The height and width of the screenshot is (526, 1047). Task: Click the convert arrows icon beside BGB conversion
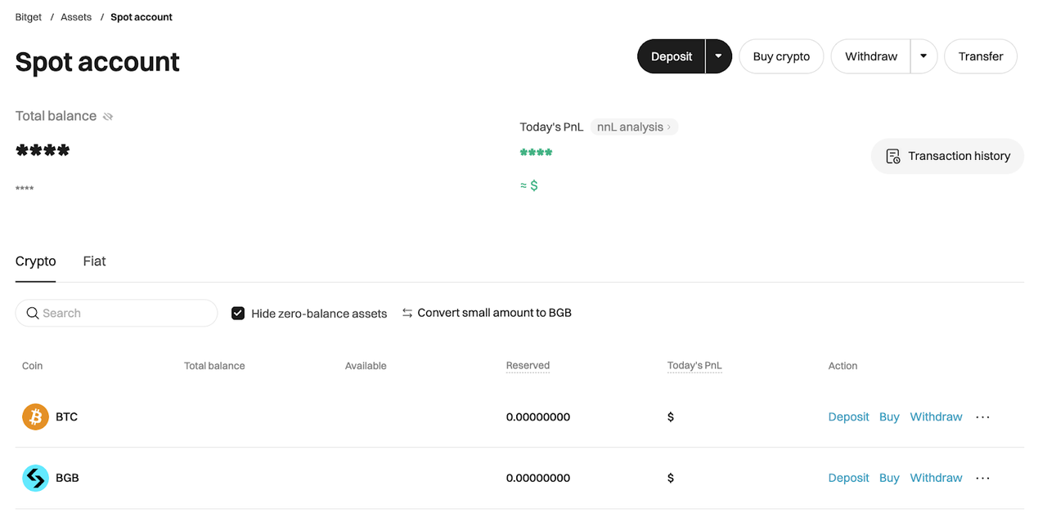[x=407, y=313]
